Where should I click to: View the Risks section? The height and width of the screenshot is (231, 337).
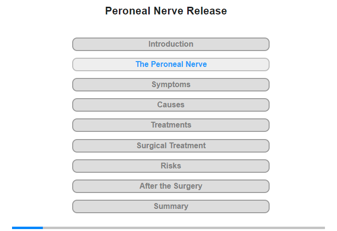click(x=170, y=166)
